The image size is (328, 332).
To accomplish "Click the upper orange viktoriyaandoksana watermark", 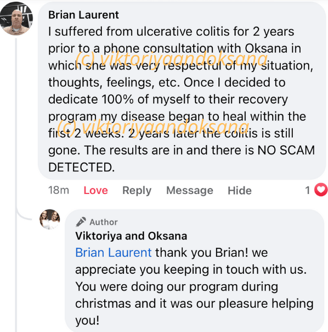I will coord(171,59).
